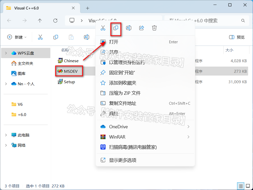Viewport: 253px width, 190px height.
Task: Click the Rename icon in context menu
Action: (129, 28)
